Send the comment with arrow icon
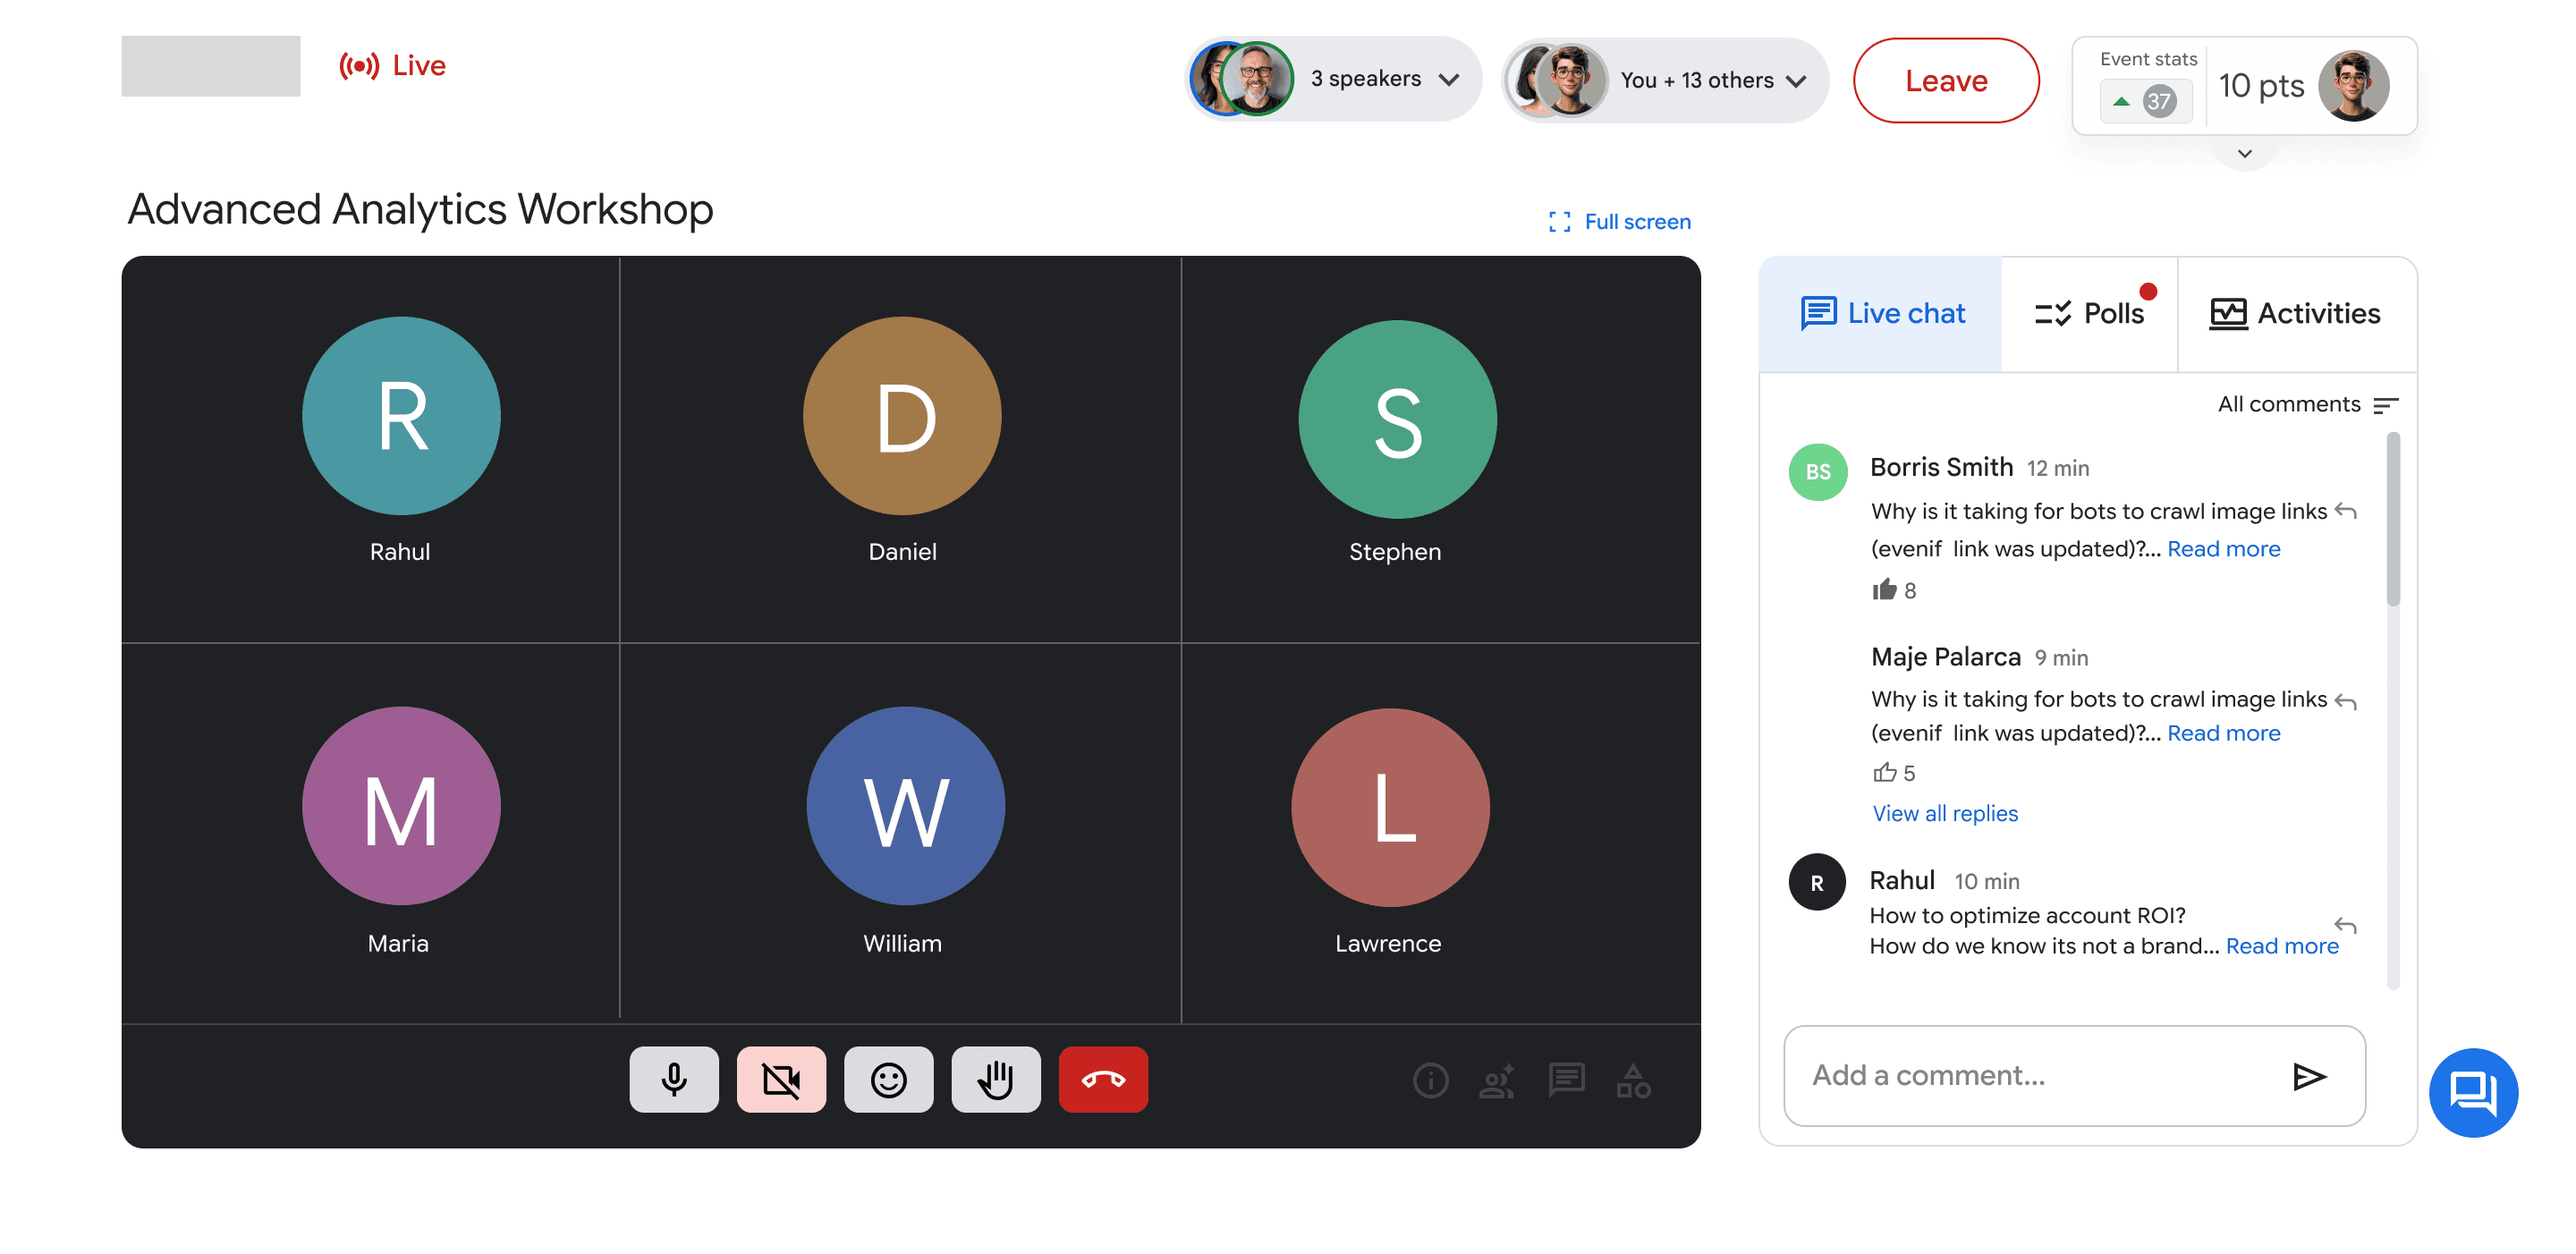 tap(2309, 1076)
